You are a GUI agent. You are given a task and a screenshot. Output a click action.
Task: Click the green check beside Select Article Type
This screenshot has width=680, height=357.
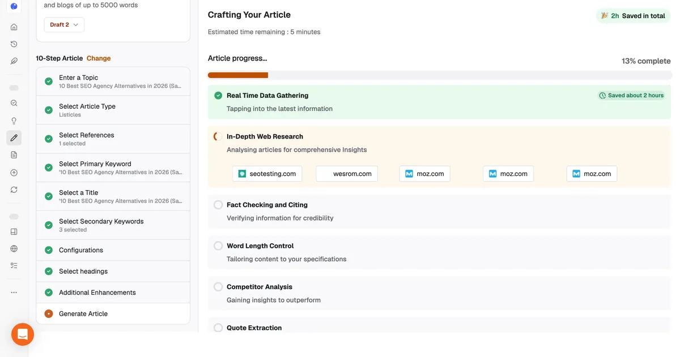coord(49,110)
